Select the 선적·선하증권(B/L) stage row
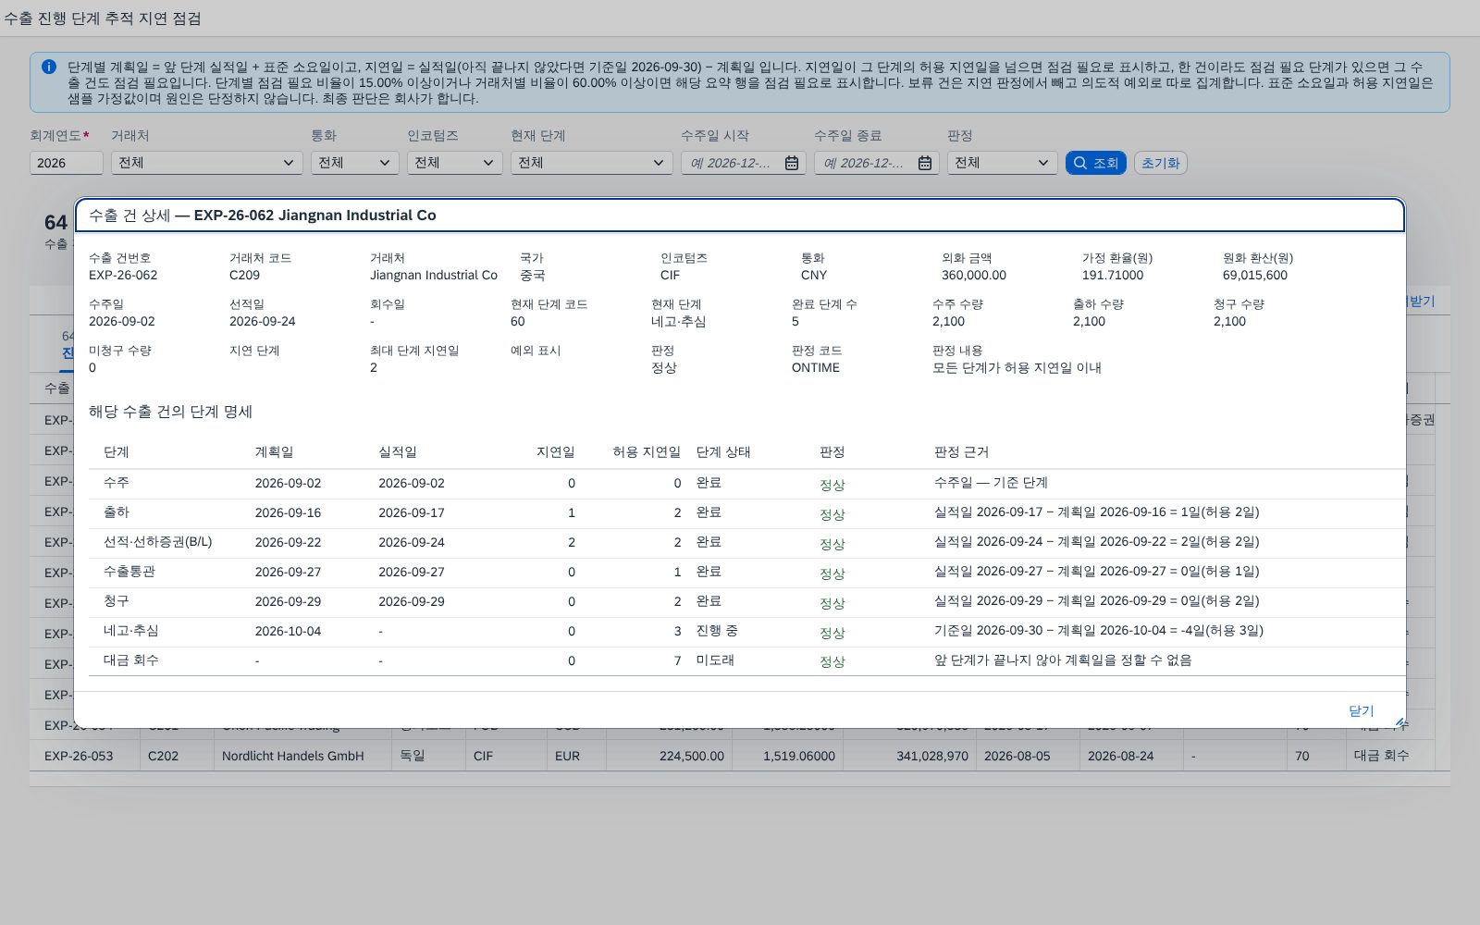Screen dimensions: 1480x925 point(747,543)
